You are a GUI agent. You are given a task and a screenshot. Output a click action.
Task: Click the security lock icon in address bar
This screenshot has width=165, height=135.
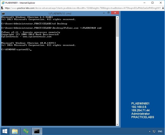(163, 8)
